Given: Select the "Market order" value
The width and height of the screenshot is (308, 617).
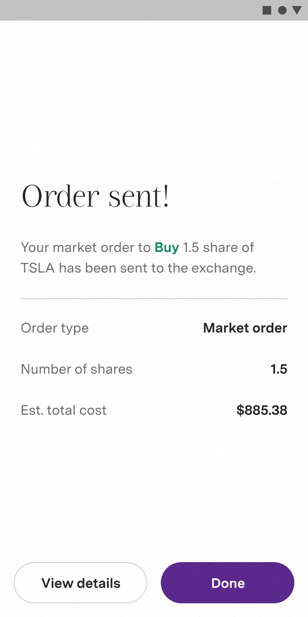Looking at the screenshot, I should (x=245, y=328).
